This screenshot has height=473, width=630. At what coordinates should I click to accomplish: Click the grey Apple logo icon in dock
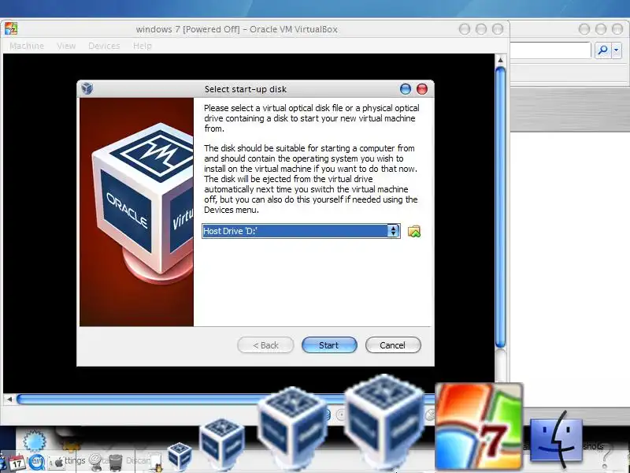click(x=58, y=463)
